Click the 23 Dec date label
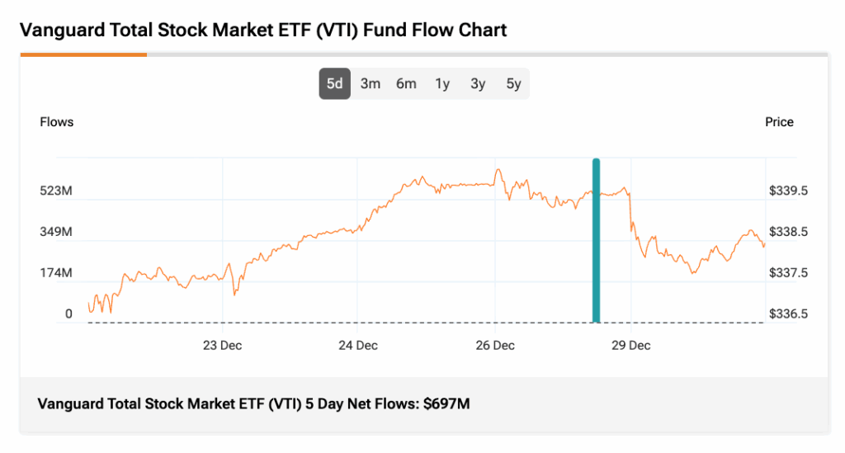Viewport: 845px width, 453px height. point(222,345)
